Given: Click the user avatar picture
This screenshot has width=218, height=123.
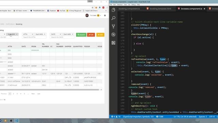Looking at the screenshot, I should 87,15.
